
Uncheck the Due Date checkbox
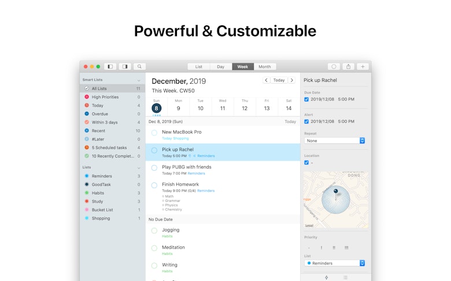pyautogui.click(x=306, y=99)
